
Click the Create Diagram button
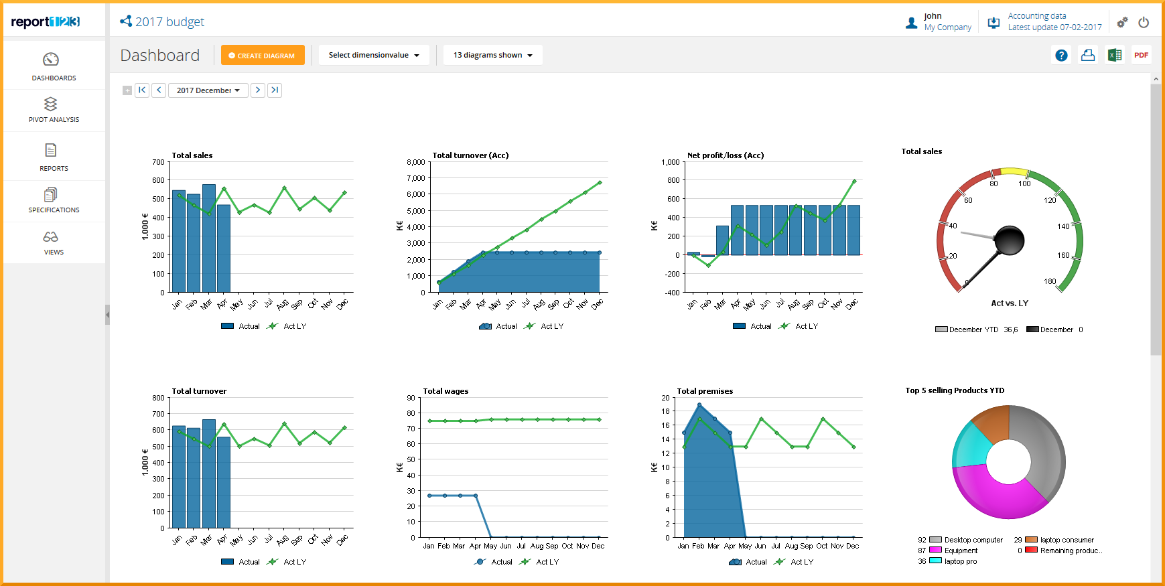(263, 56)
